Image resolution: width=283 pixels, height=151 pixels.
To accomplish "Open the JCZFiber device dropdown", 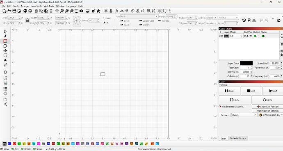I will coord(271,115).
